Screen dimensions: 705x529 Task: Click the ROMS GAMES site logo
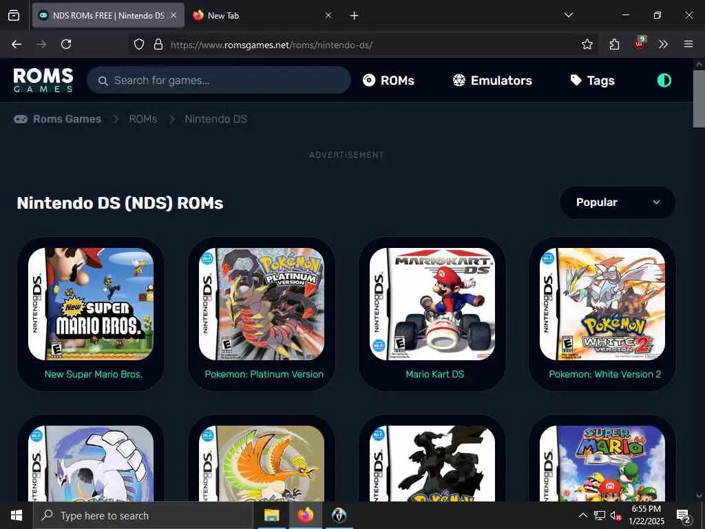(x=43, y=80)
